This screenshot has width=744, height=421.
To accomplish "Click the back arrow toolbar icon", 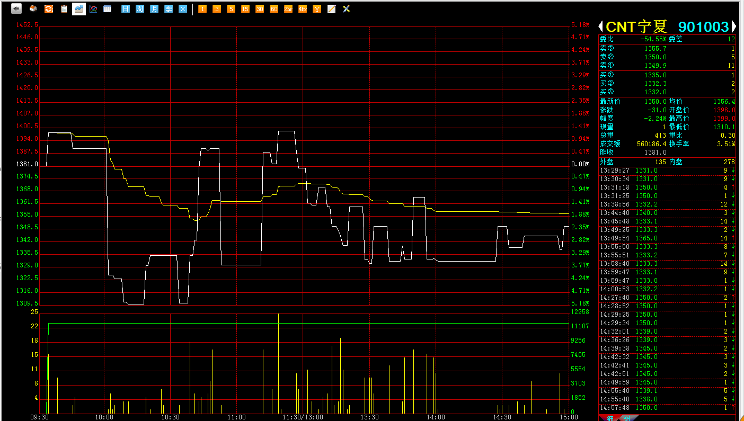I will click(16, 9).
